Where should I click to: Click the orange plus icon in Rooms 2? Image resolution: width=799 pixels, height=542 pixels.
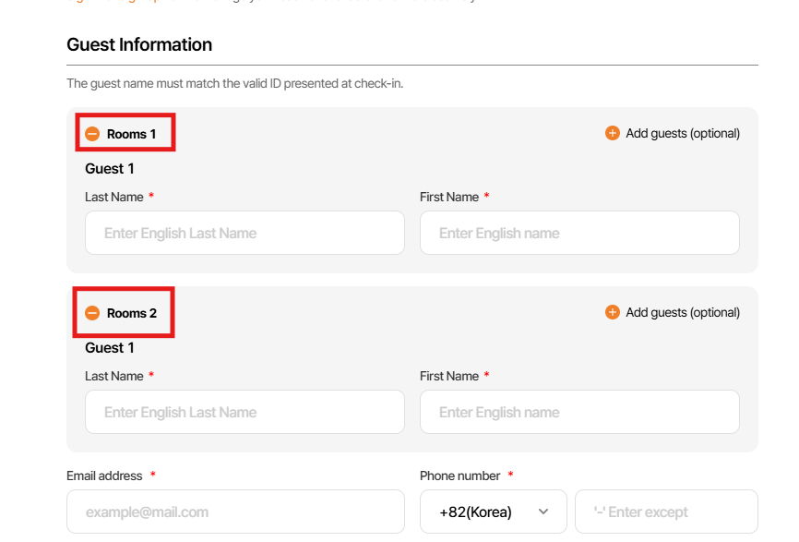click(x=613, y=312)
